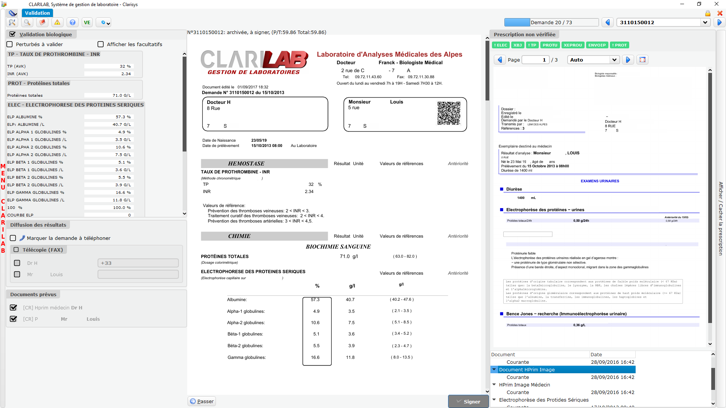Click the Signer button
Screen dimensions: 726x408
468,402
